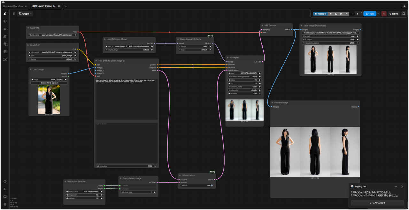Collapse the Load Diffusion Model node via its dot
This screenshot has width=409, height=210.
pyautogui.click(x=104, y=39)
